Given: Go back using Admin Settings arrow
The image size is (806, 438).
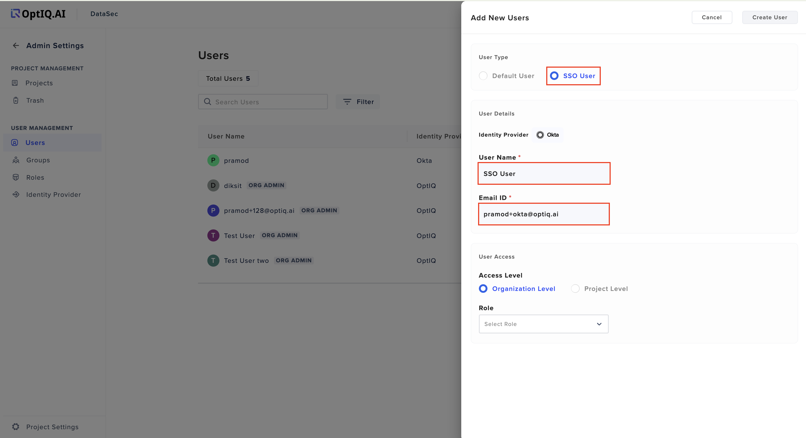Looking at the screenshot, I should tap(16, 46).
